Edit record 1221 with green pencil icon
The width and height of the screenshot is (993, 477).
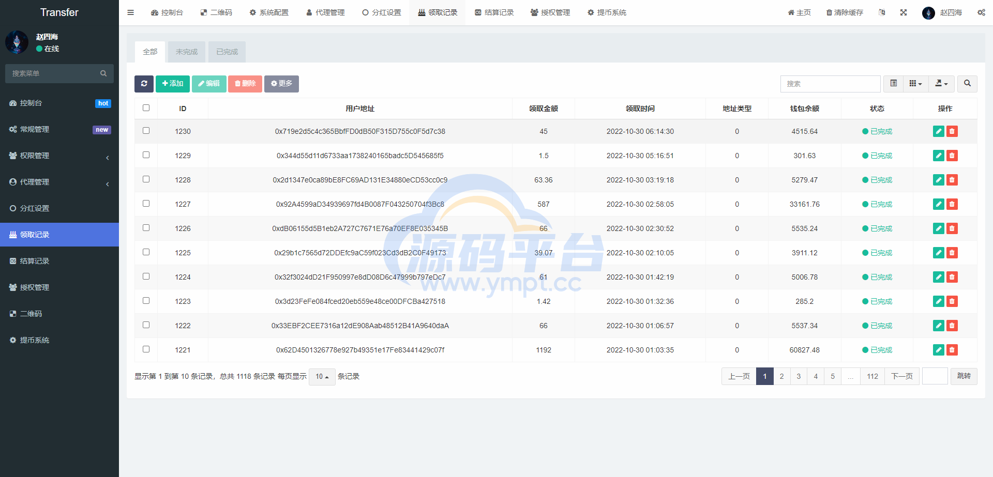(x=939, y=350)
